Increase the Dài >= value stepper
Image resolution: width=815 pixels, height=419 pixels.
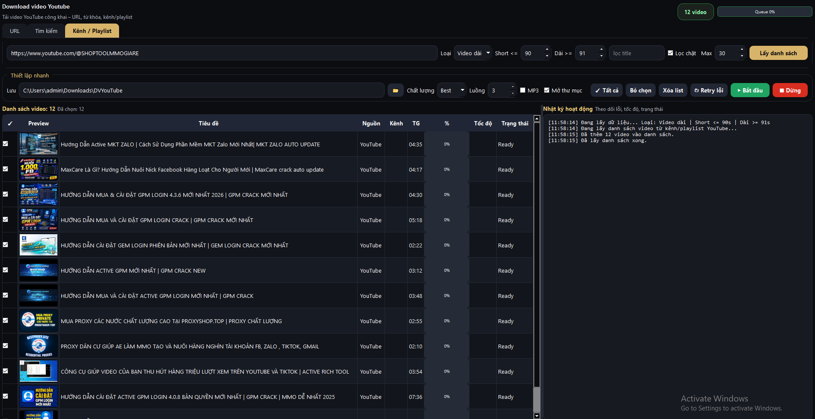pyautogui.click(x=601, y=50)
